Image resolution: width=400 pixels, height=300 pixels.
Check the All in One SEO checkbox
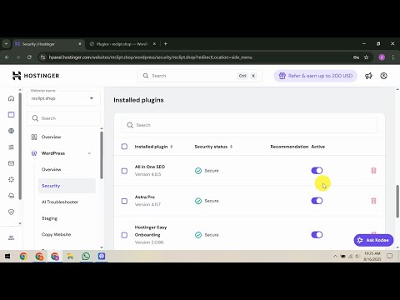[x=124, y=171]
